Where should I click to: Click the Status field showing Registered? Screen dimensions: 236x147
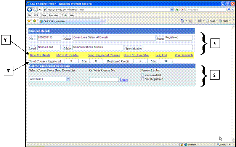tap(178, 38)
